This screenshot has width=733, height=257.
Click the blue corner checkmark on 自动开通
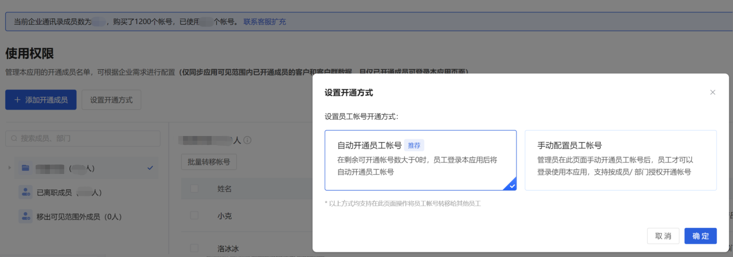click(x=512, y=185)
